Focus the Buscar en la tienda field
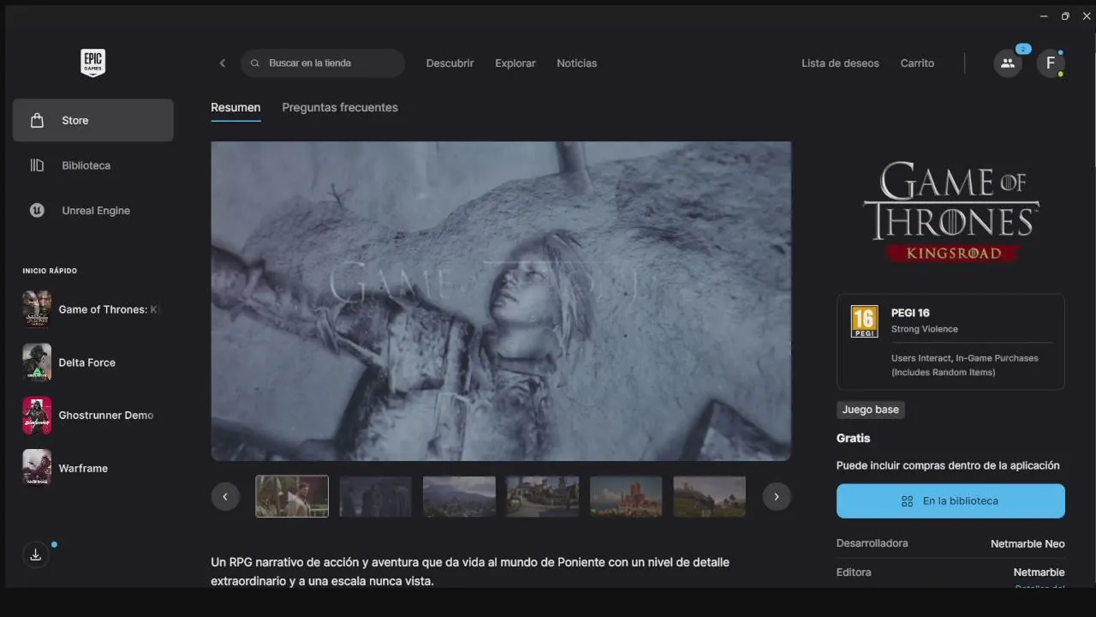Image resolution: width=1096 pixels, height=617 pixels. pyautogui.click(x=323, y=63)
